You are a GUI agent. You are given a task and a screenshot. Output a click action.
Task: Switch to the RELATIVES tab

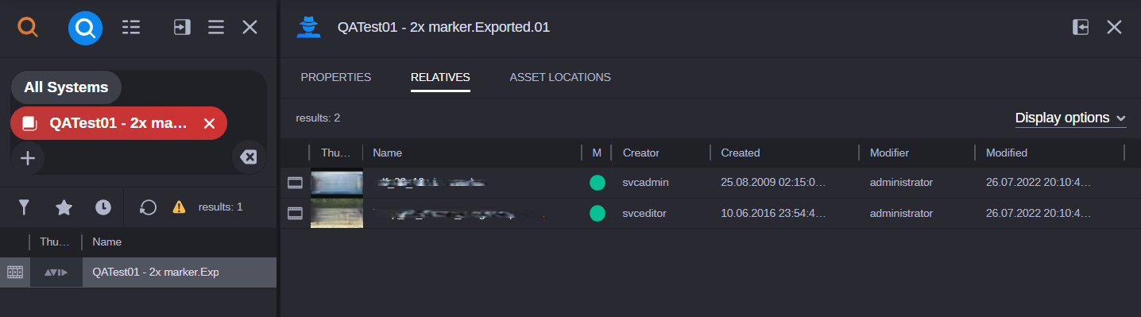(440, 77)
